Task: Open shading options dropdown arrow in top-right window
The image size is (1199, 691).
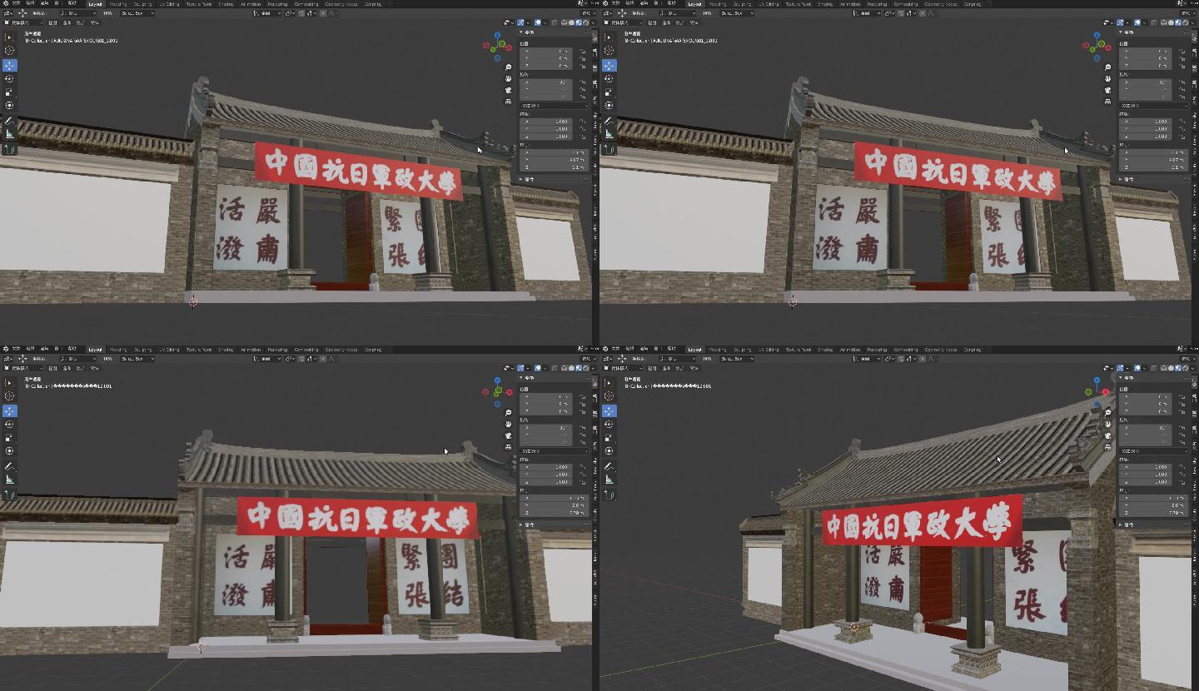Action: [1192, 22]
